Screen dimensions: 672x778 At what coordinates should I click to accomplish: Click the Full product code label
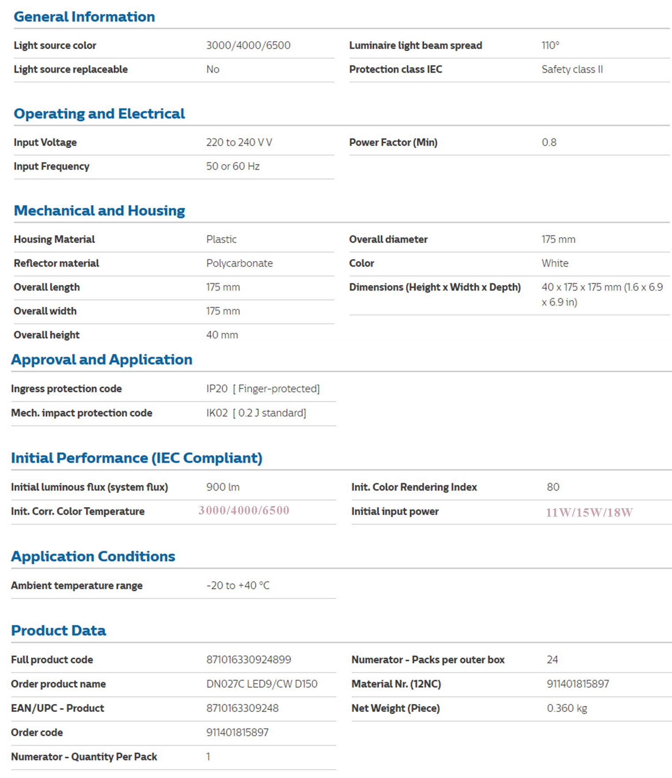[x=52, y=660]
